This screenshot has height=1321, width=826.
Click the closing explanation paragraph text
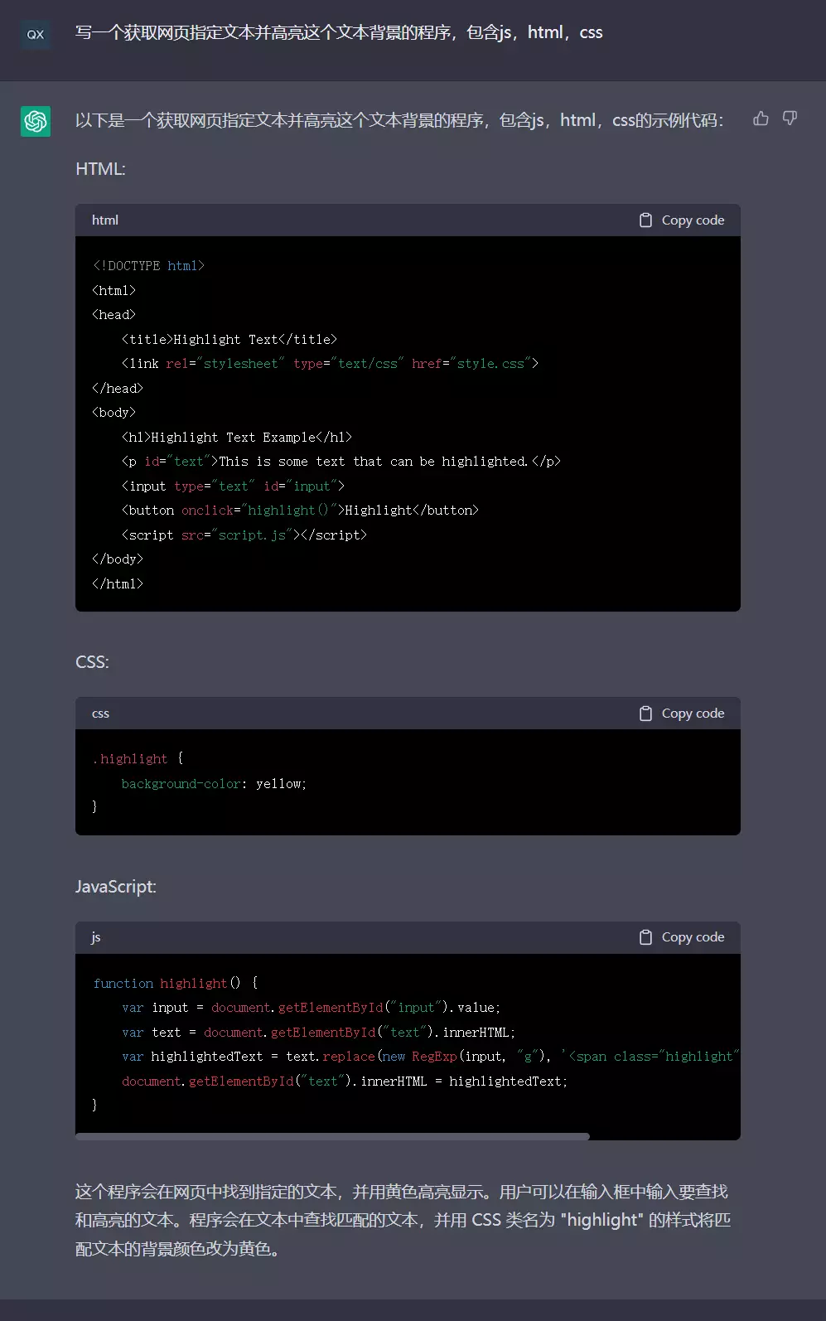(403, 1220)
